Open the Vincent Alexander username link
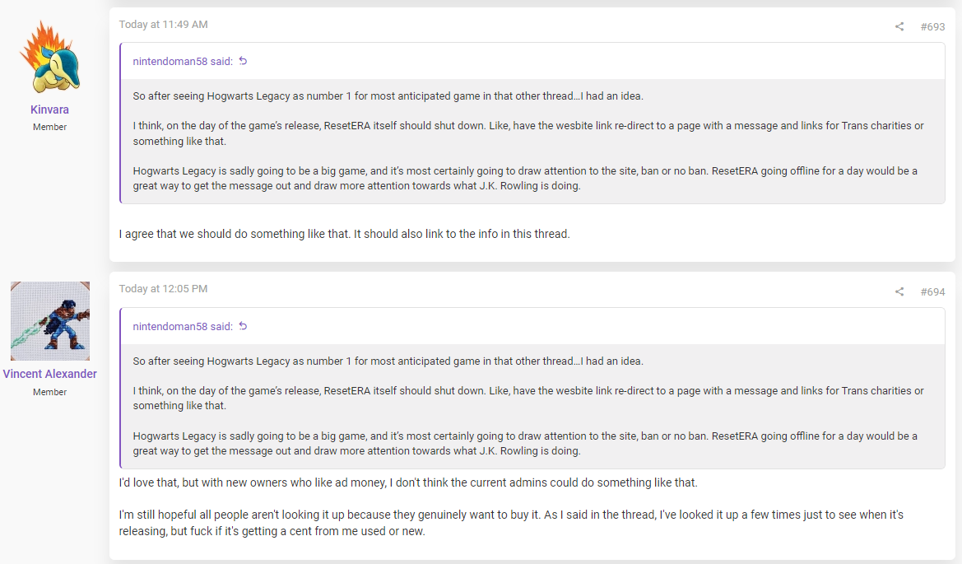This screenshot has height=564, width=962. [x=49, y=374]
